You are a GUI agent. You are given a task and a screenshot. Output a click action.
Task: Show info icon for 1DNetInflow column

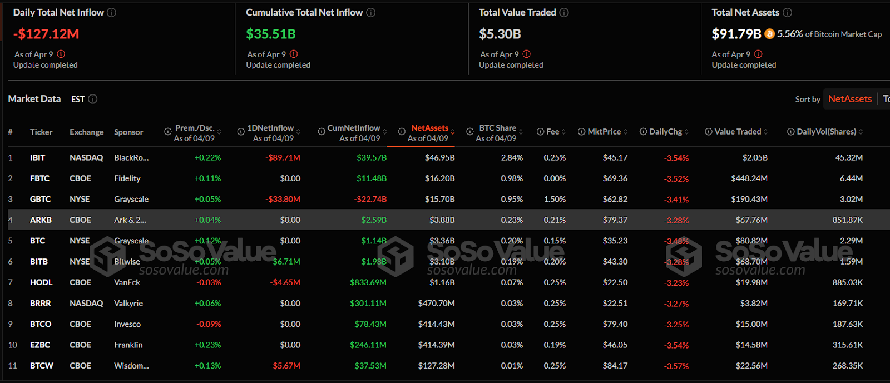point(241,132)
